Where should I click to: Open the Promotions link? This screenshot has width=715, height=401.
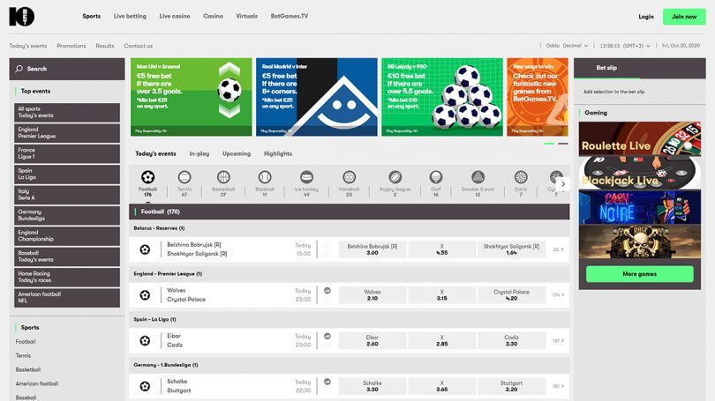coord(71,46)
